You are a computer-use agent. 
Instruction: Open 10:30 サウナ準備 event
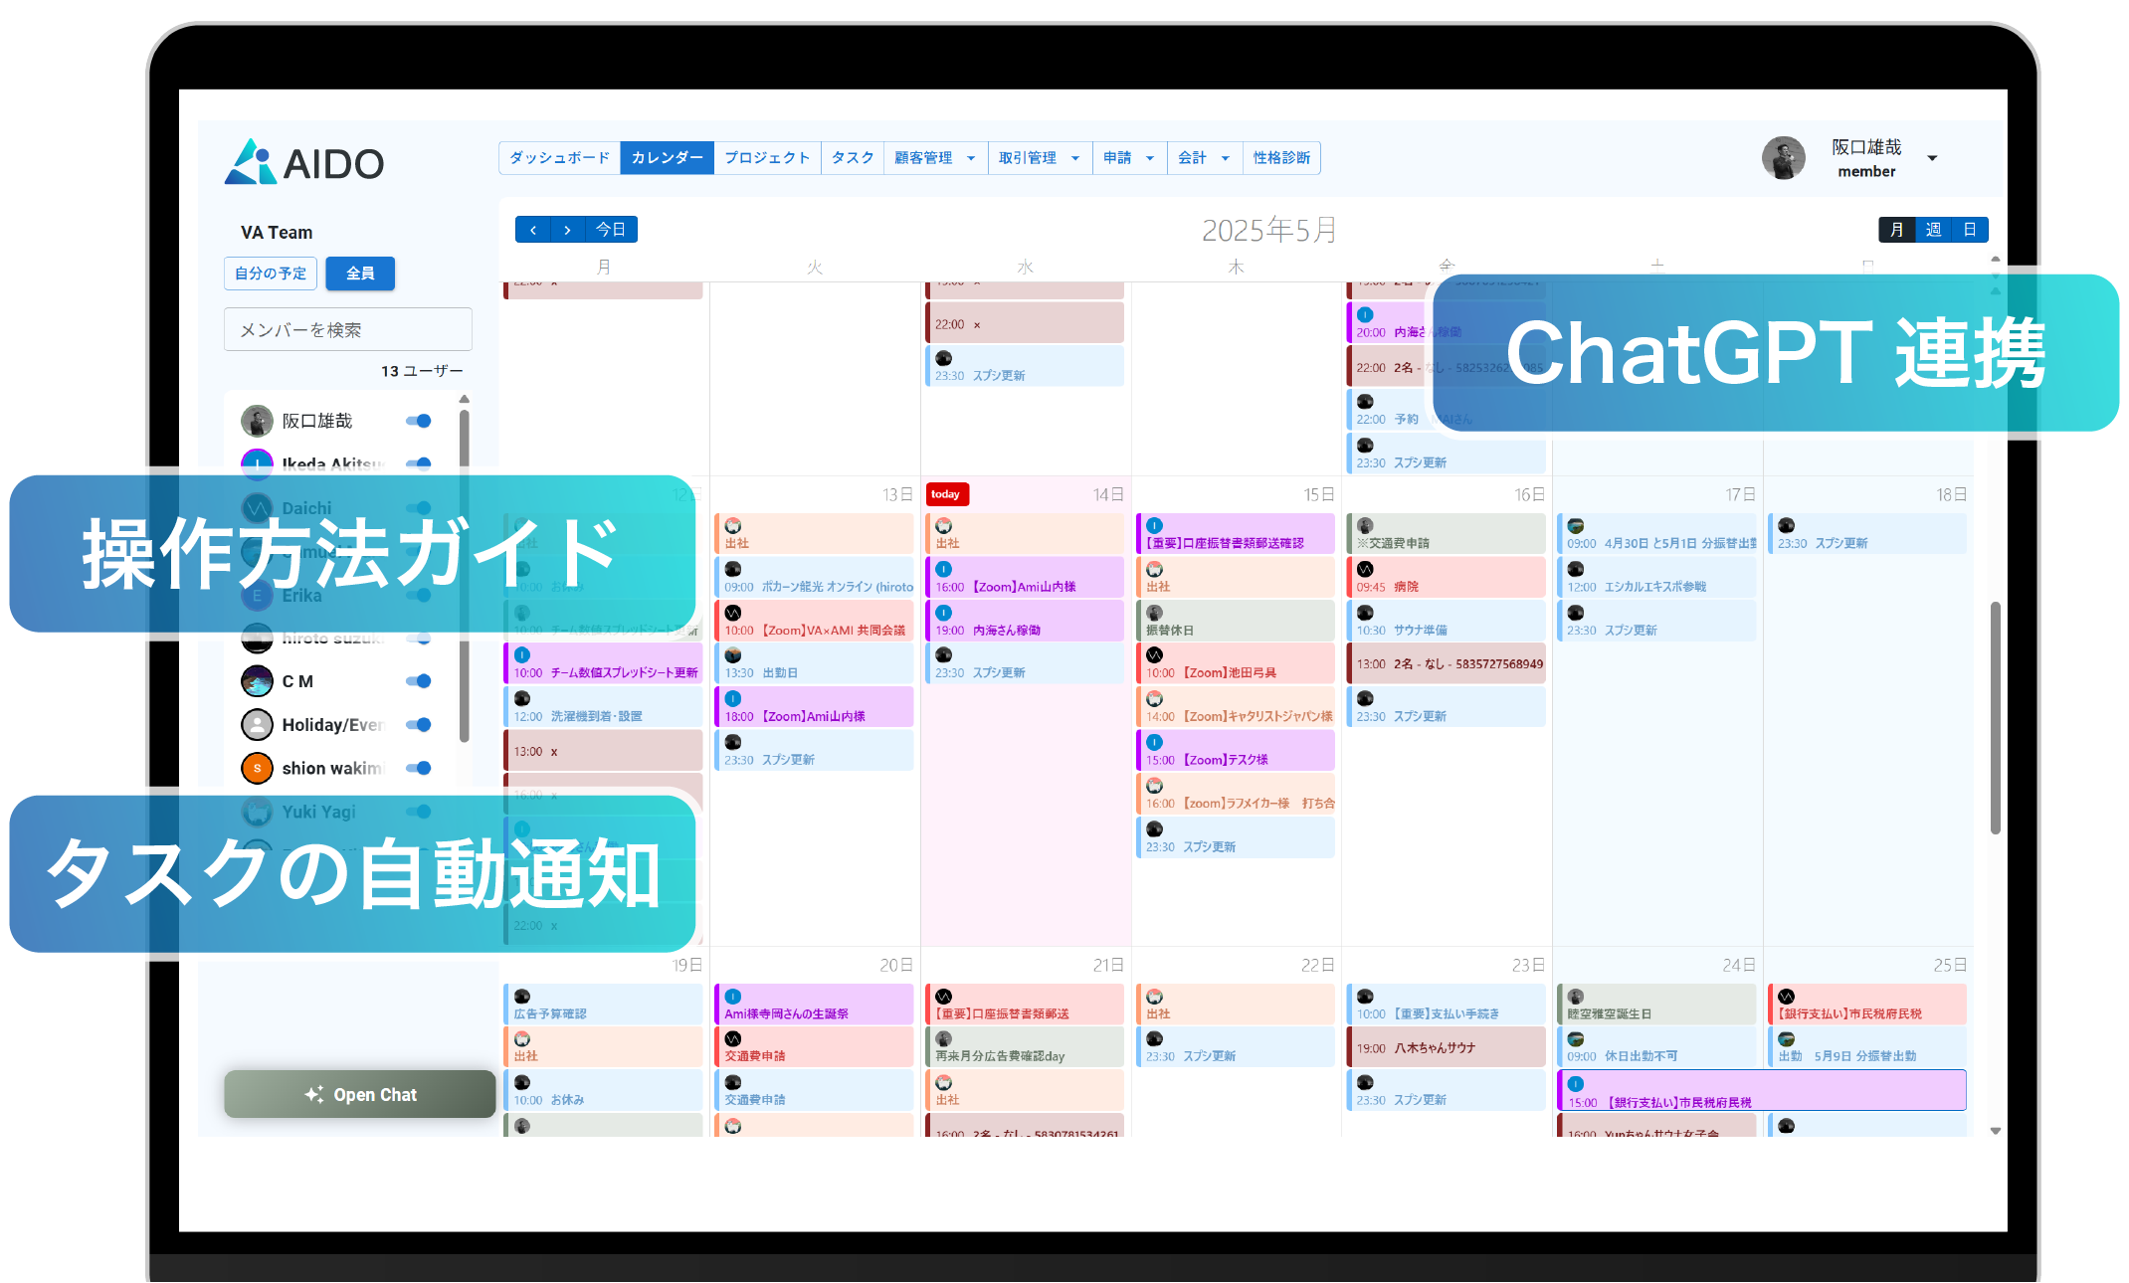(x=1447, y=622)
